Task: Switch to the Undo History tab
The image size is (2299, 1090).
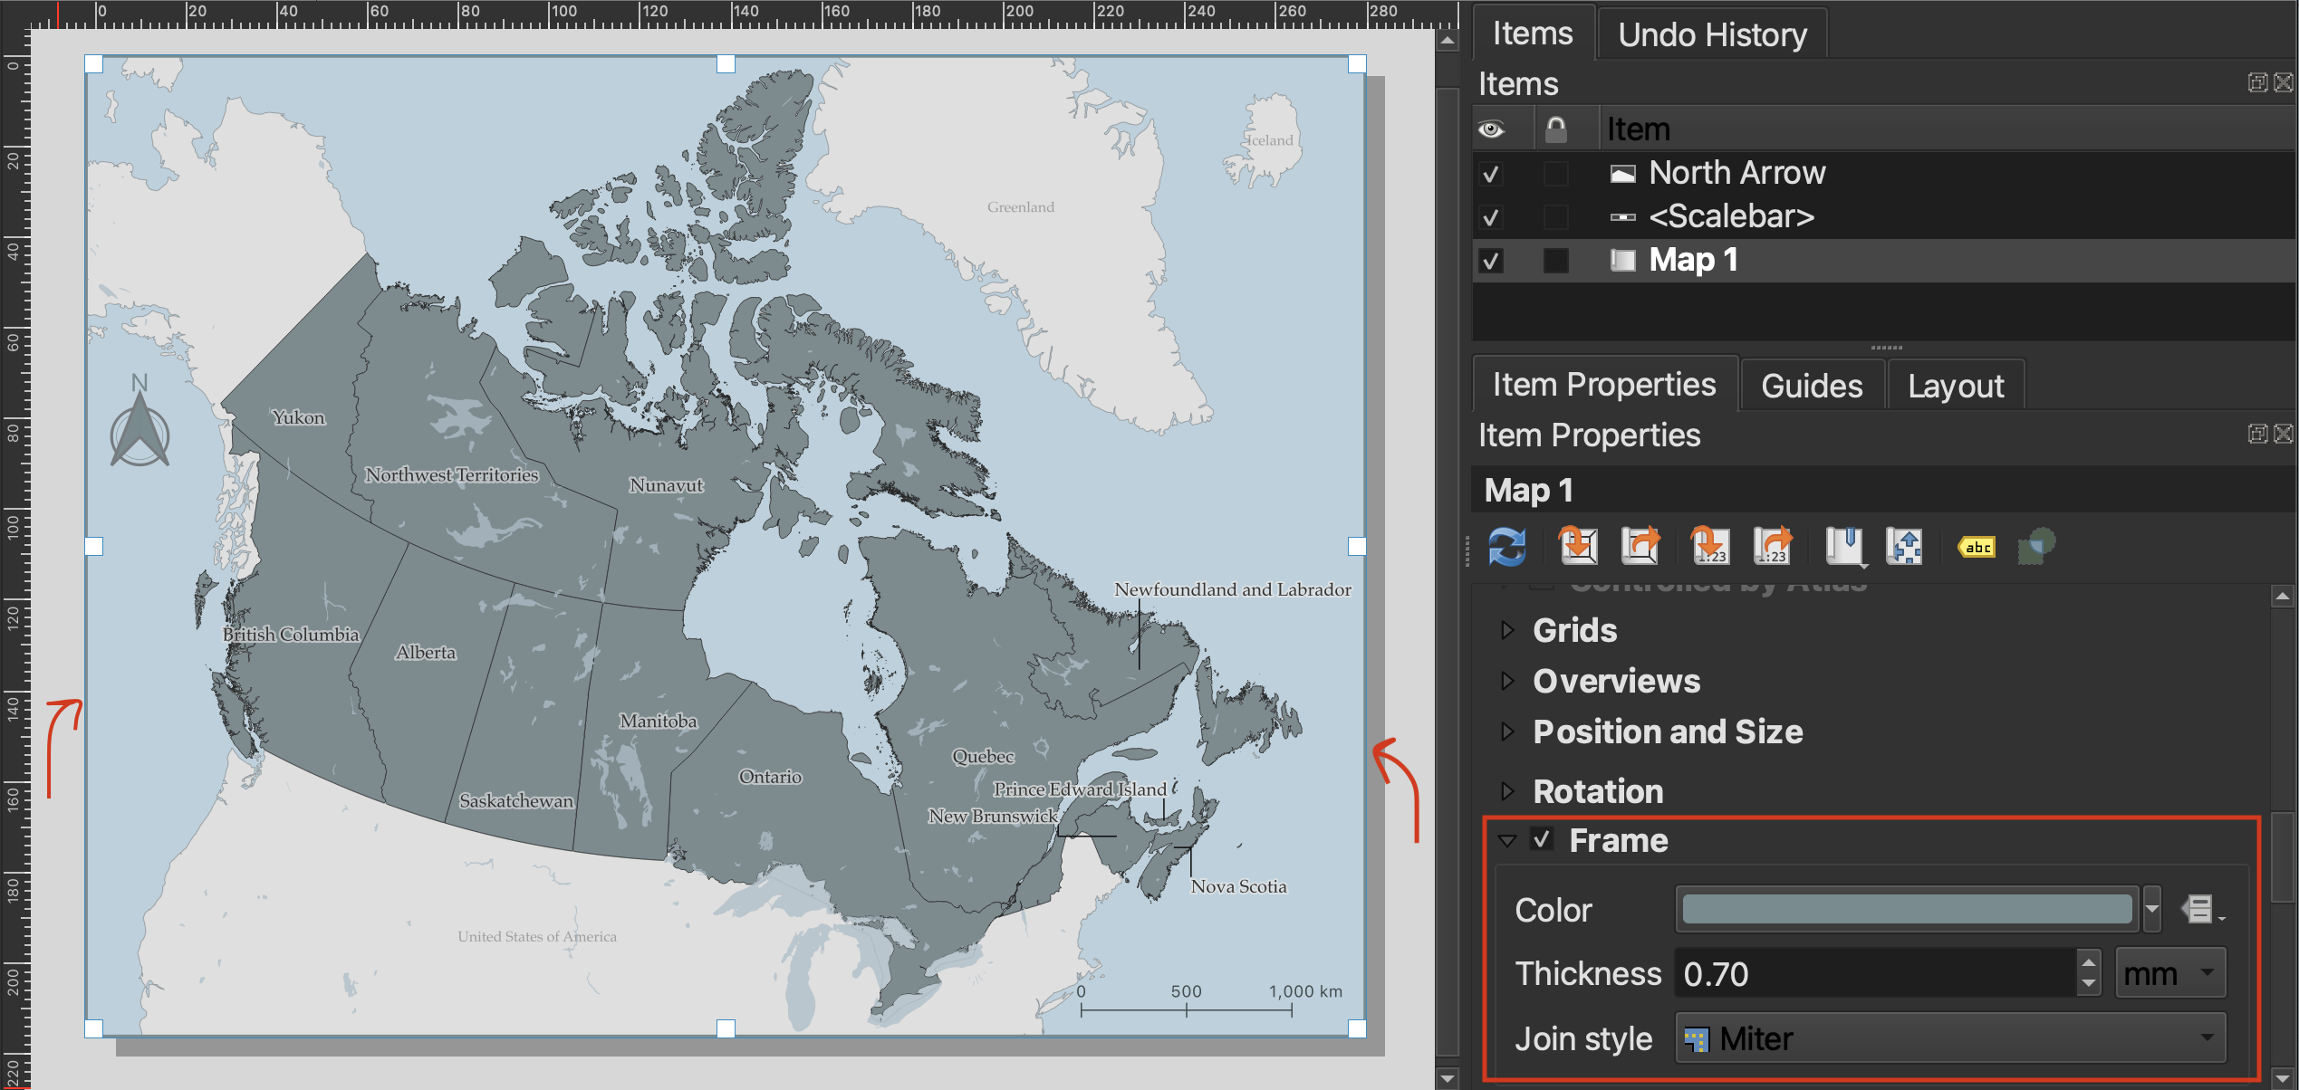Action: (1711, 34)
